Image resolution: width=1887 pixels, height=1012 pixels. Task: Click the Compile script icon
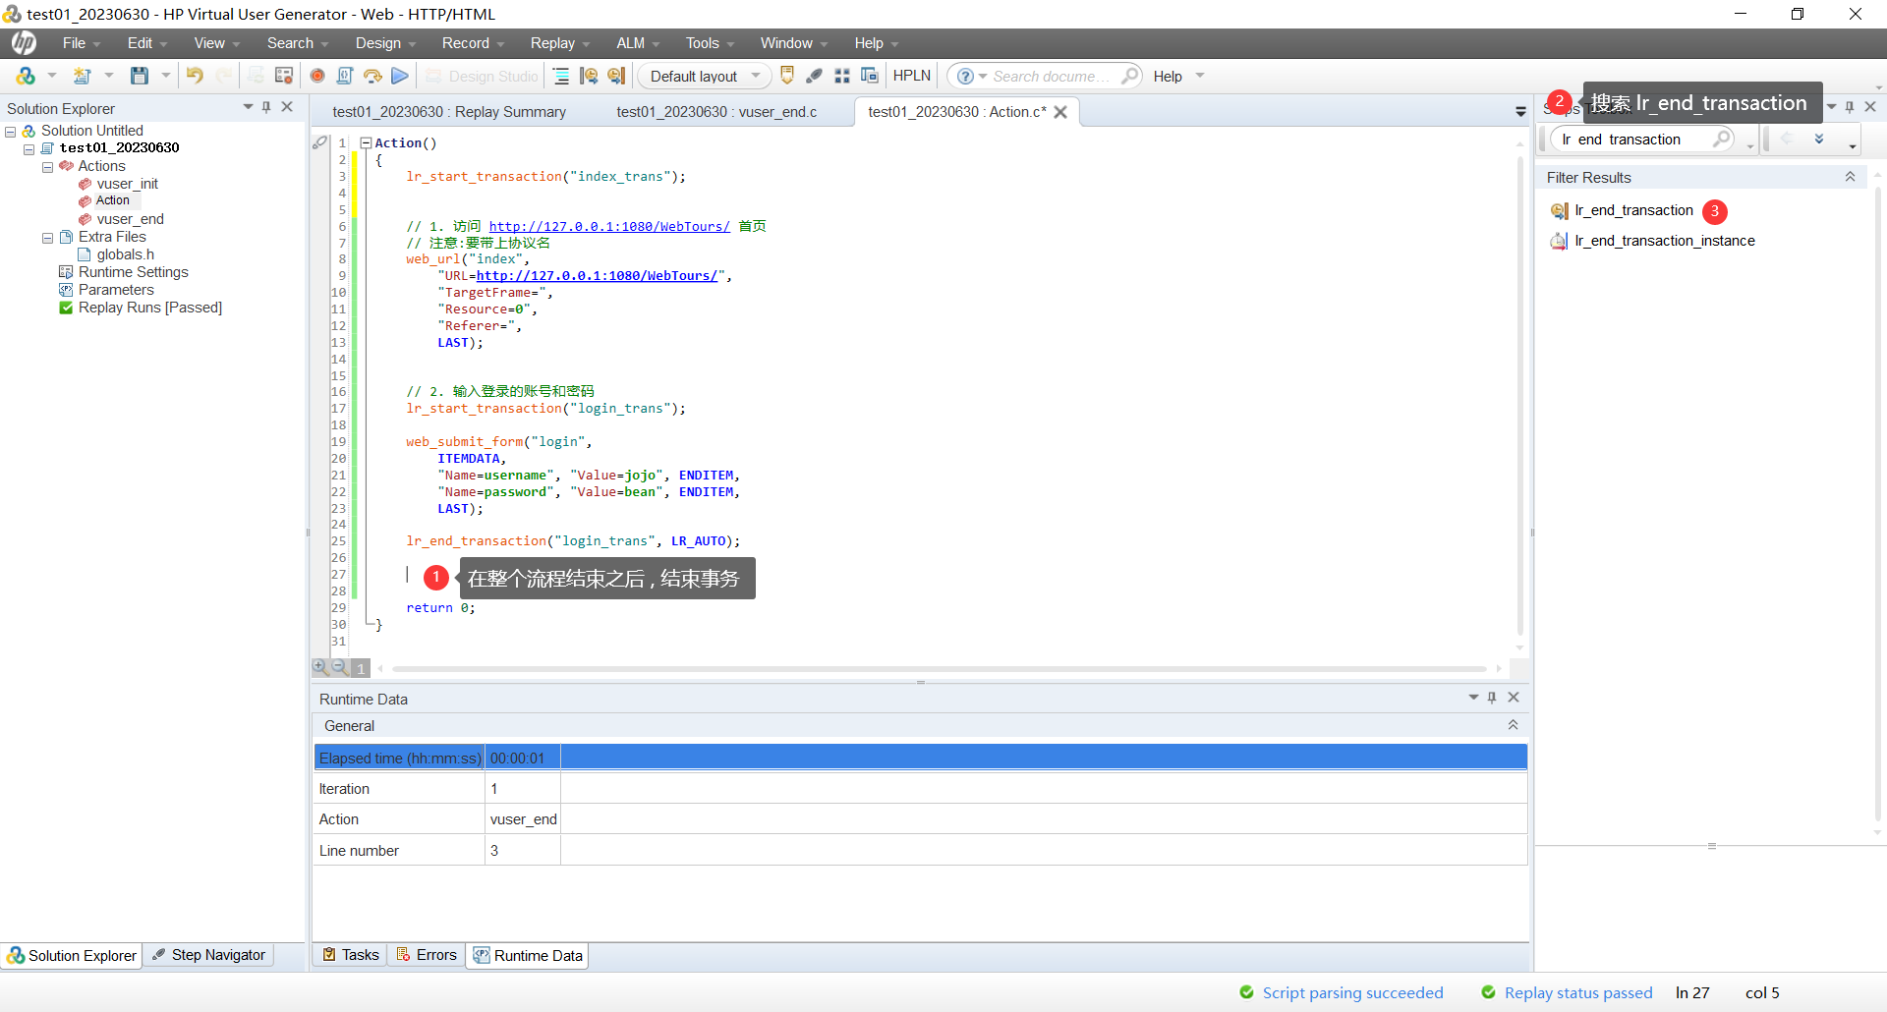click(345, 76)
